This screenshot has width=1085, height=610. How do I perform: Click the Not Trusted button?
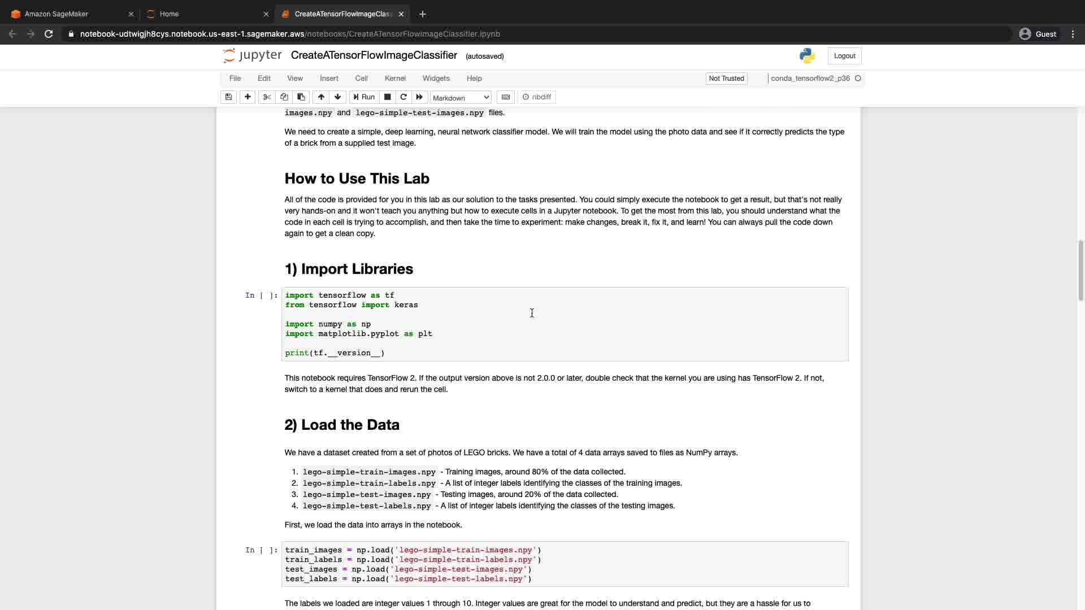click(726, 79)
